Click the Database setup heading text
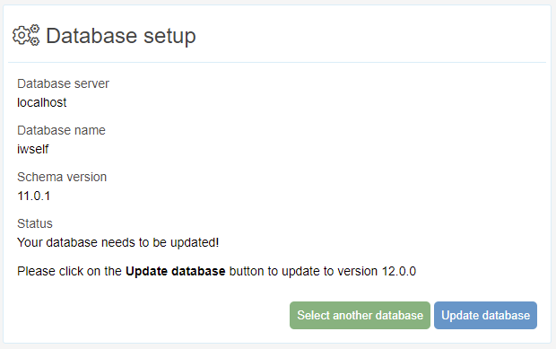 point(121,36)
